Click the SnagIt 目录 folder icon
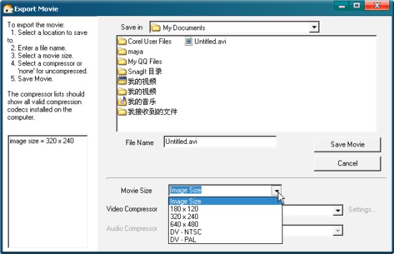Screen dimensions: 394x254 coord(122,72)
